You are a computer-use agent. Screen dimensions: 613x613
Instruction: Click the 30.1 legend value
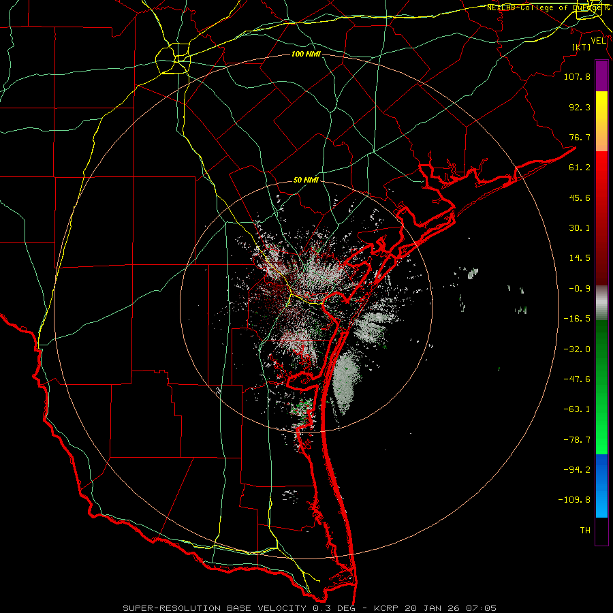(580, 228)
